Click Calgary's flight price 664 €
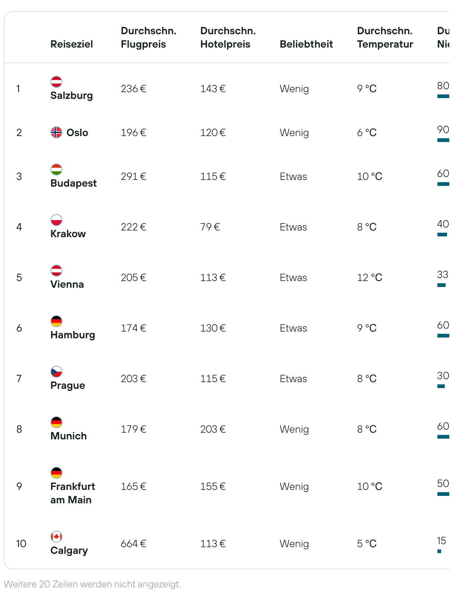The image size is (453, 594). pos(134,544)
